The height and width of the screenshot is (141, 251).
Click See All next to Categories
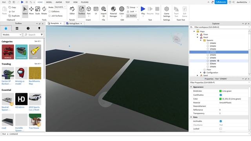tap(38, 41)
